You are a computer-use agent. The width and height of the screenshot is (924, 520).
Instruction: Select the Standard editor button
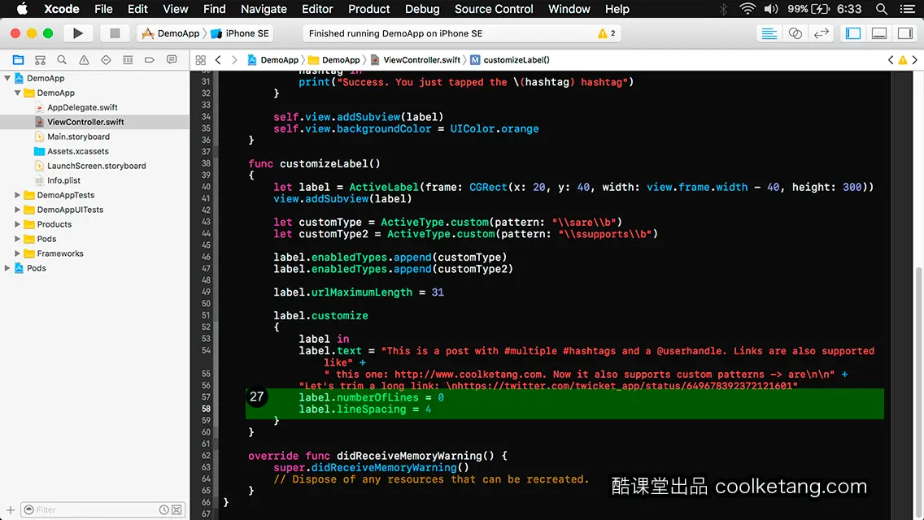(769, 33)
